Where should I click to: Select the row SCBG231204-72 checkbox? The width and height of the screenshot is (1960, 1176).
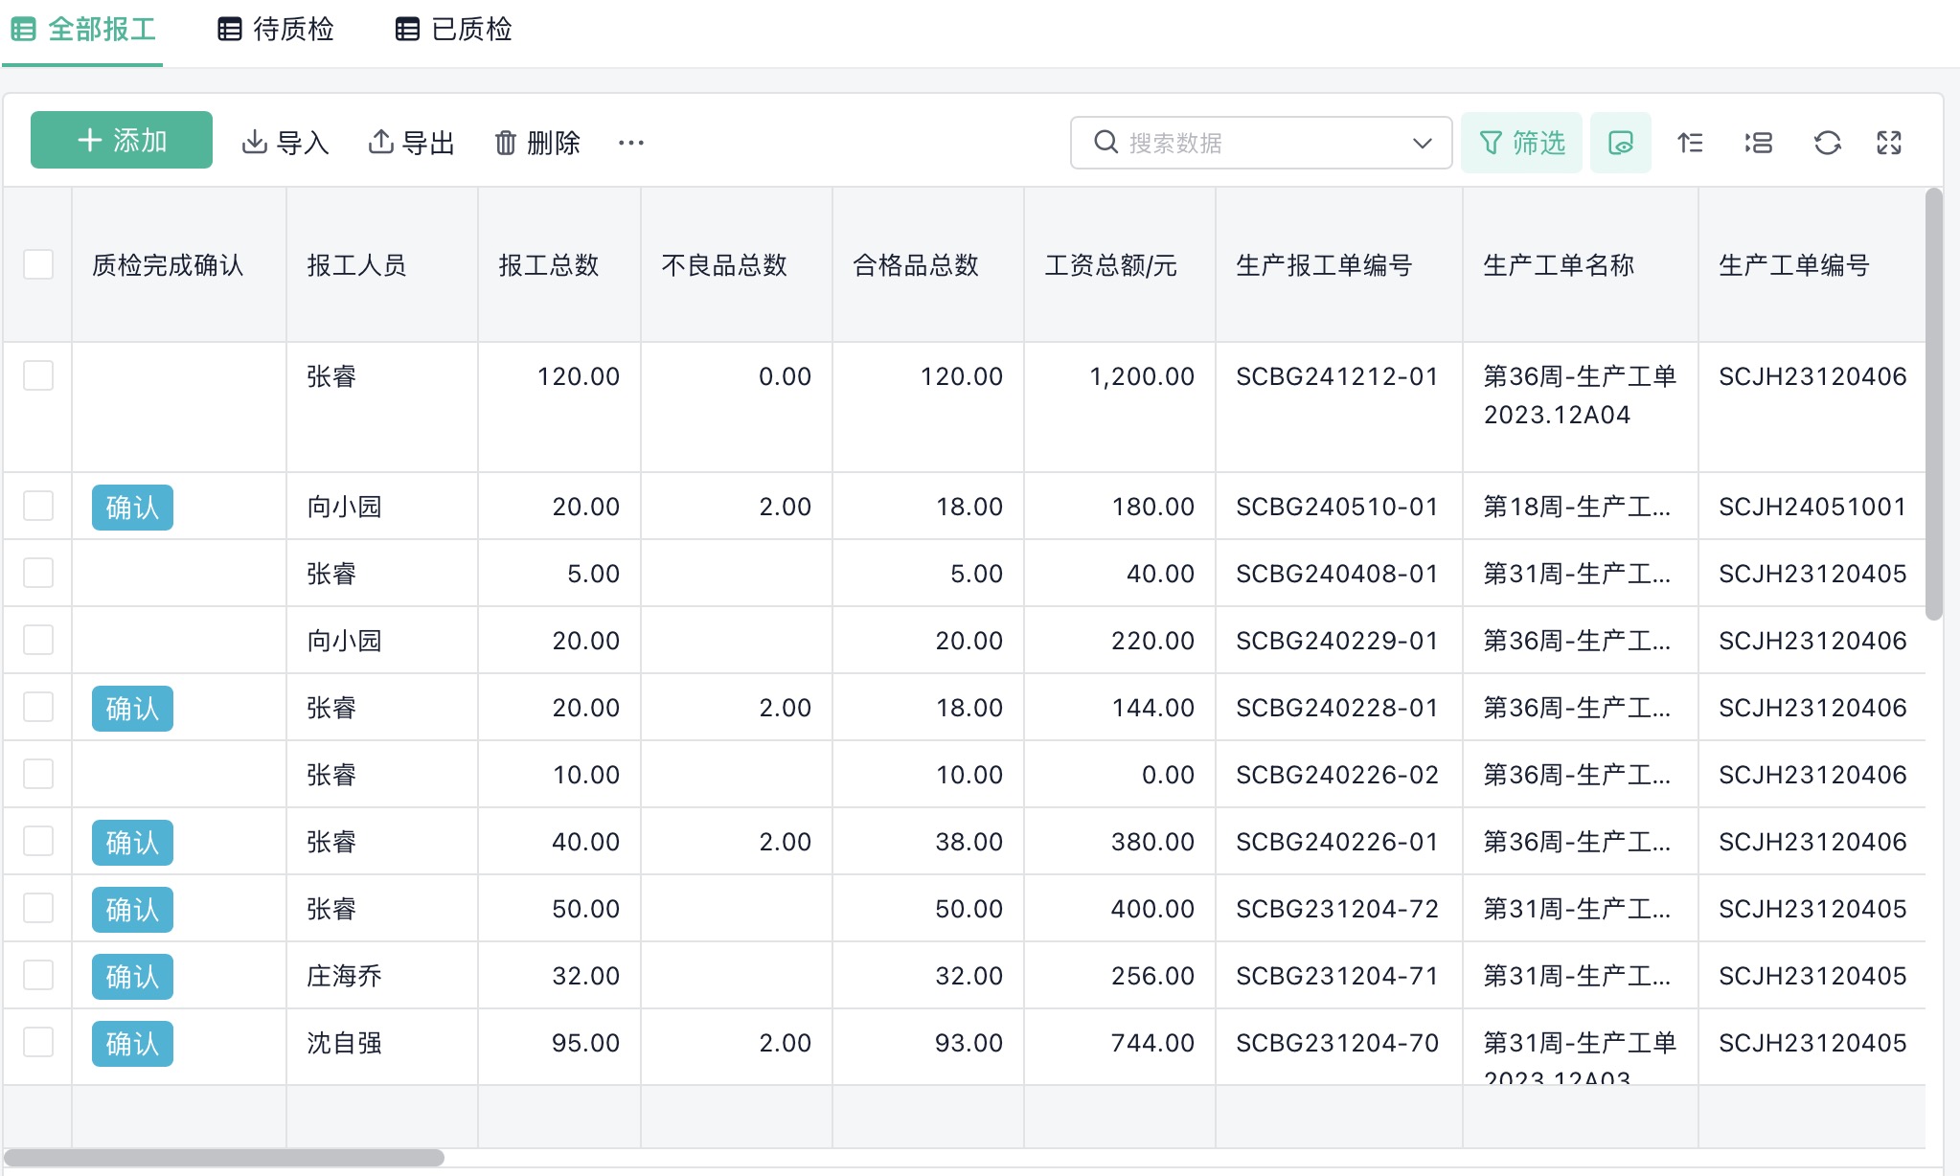click(38, 908)
